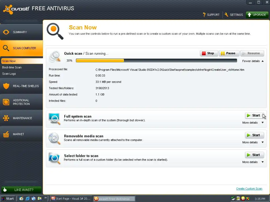
Task: Open Support in the top bar
Action: 211,15
